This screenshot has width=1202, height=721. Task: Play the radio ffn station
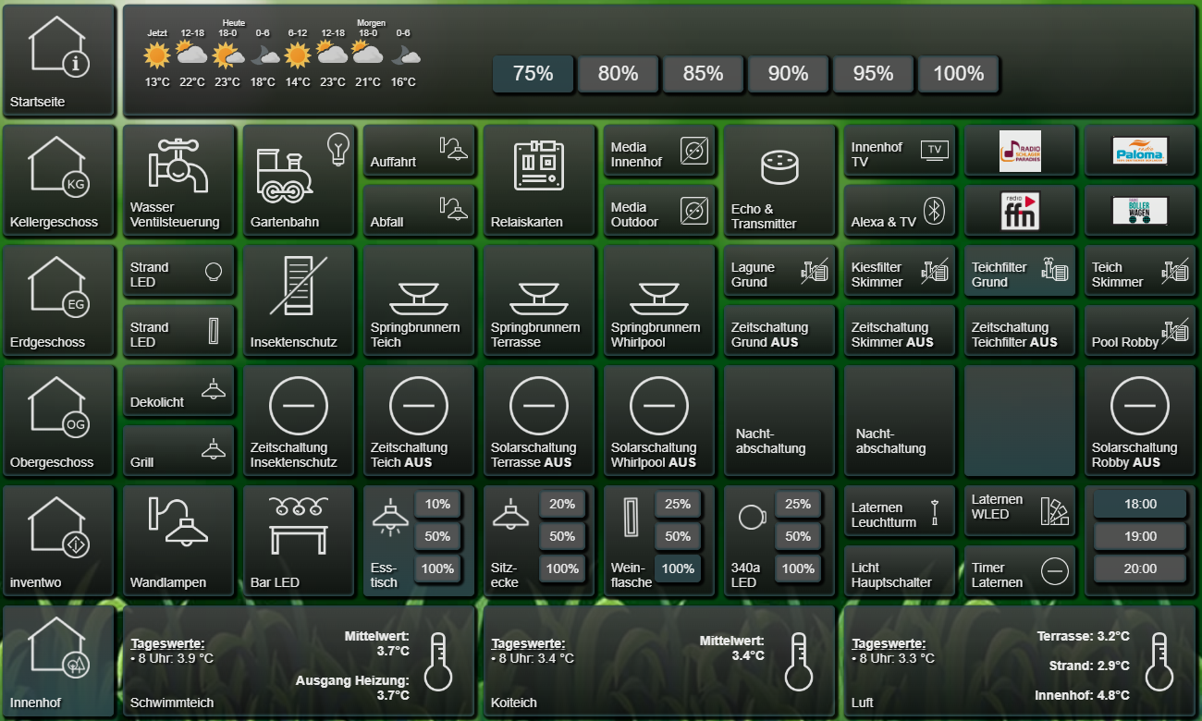[1020, 211]
